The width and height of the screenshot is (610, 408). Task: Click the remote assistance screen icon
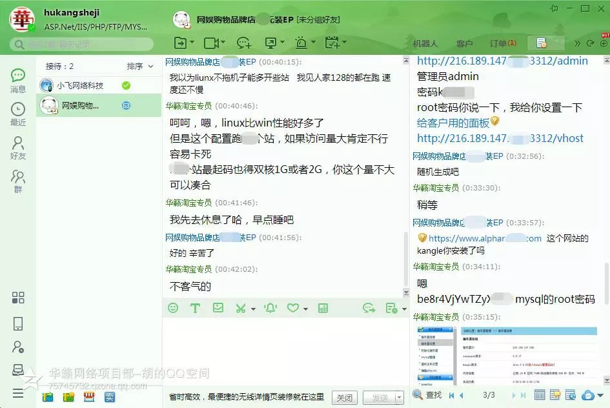coord(270,43)
